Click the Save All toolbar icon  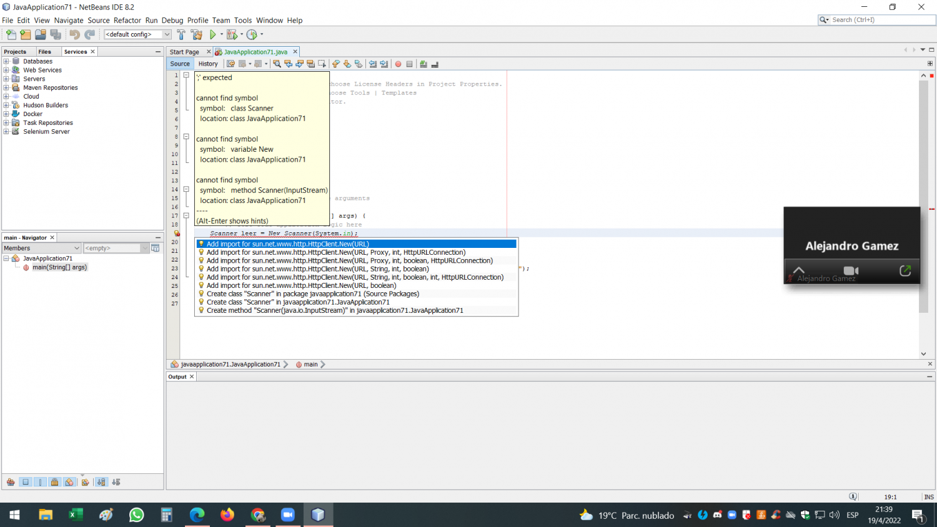tap(56, 34)
